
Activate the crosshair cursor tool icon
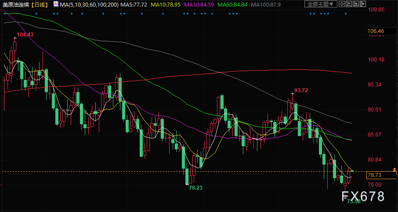point(342,4)
